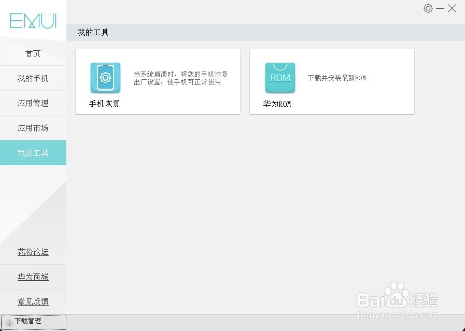Click the EMUI logo
Viewport: 465px width, 331px height.
coord(33,21)
